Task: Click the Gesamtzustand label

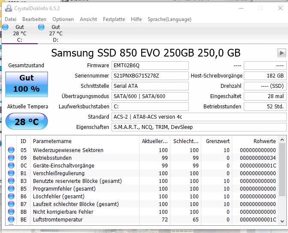Action: [x=26, y=66]
